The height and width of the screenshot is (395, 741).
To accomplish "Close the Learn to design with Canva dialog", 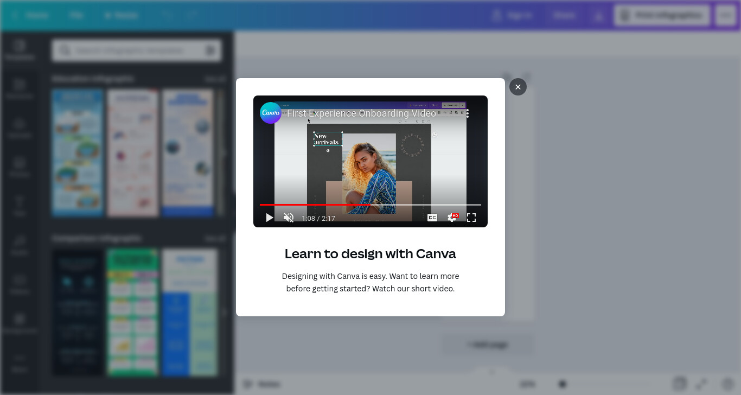I will (518, 87).
